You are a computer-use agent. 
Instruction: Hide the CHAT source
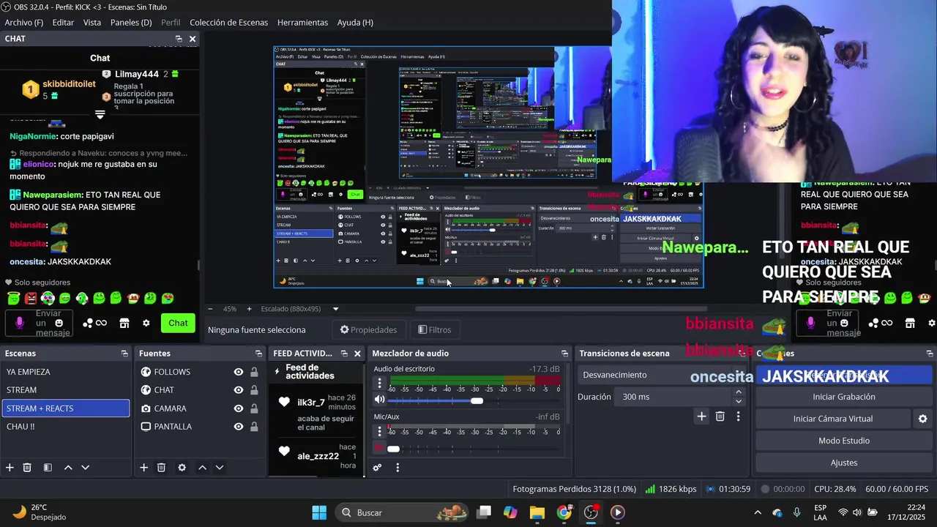[x=238, y=390]
